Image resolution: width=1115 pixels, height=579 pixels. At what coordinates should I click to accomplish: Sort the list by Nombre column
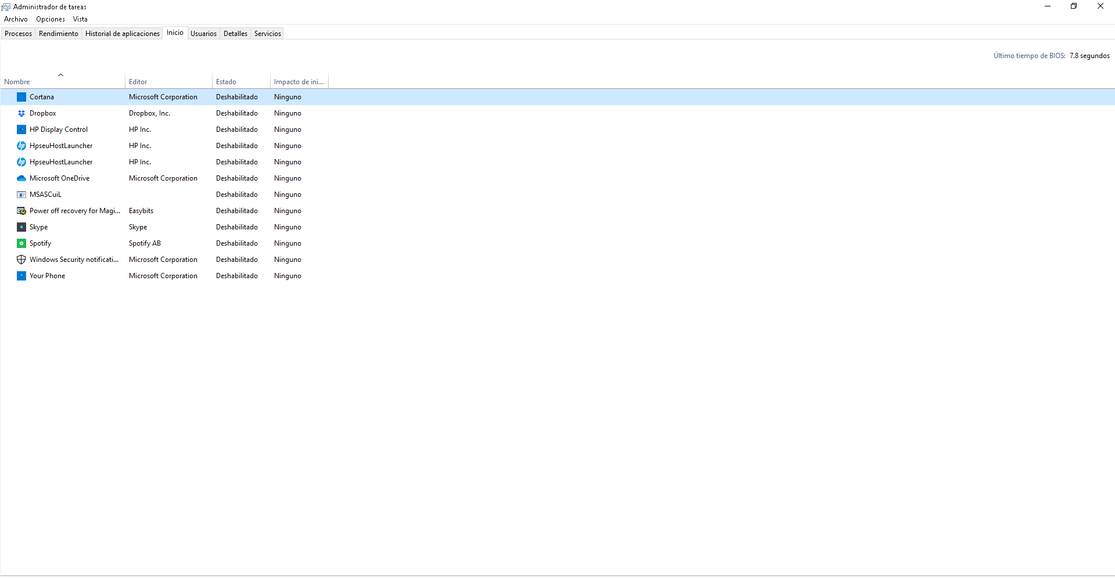pyautogui.click(x=63, y=82)
